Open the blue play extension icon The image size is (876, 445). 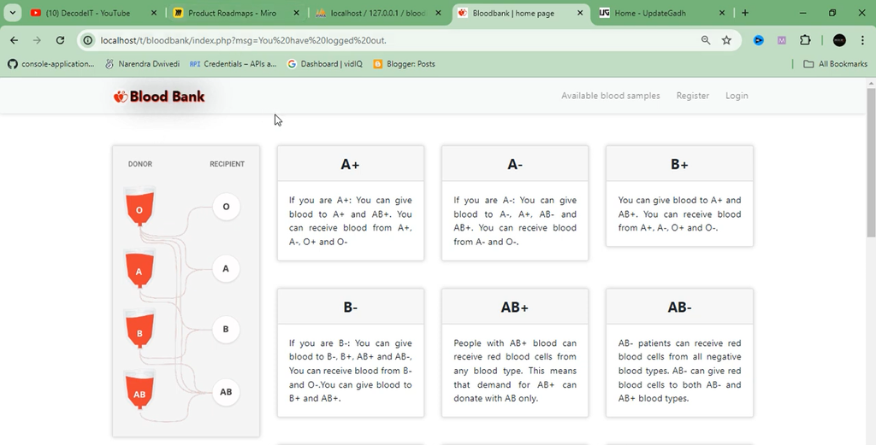(x=758, y=40)
